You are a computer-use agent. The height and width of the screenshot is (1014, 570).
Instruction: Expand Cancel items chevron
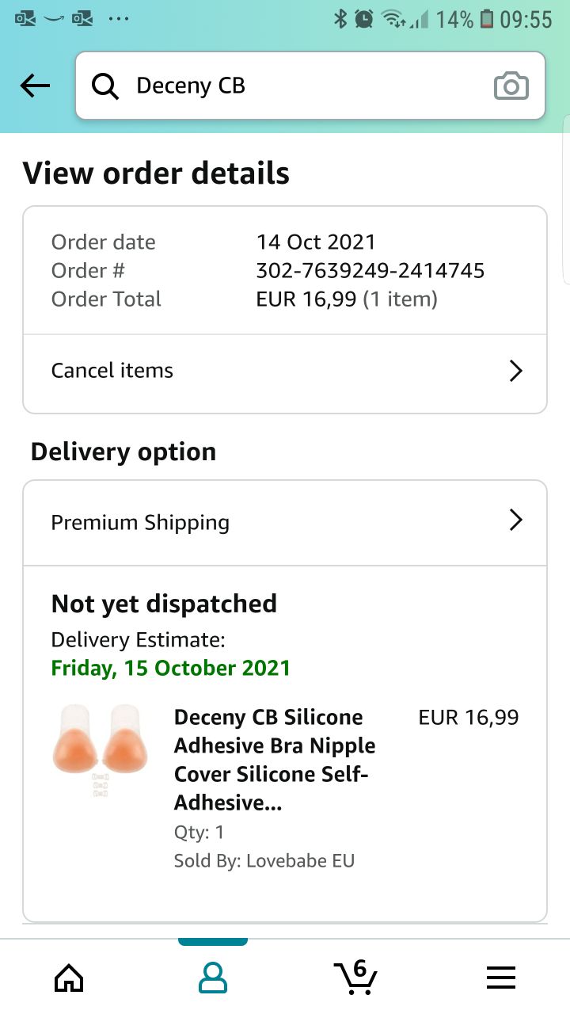coord(515,371)
